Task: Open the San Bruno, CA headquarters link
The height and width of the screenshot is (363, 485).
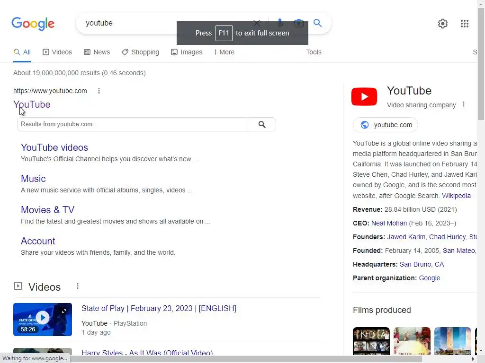Action: point(422,264)
